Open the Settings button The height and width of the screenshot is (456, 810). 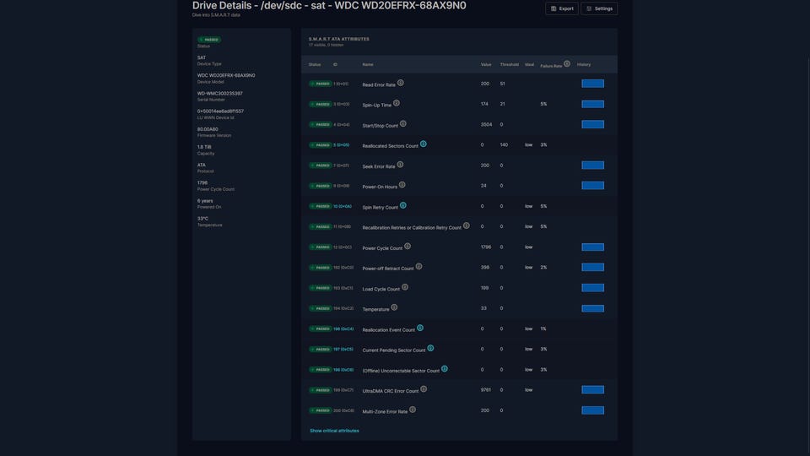pos(599,8)
